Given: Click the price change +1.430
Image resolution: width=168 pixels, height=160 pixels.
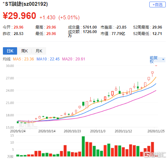Looking at the screenshot, I should (x=47, y=17).
